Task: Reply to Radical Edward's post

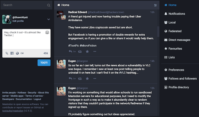Action: (71, 51)
